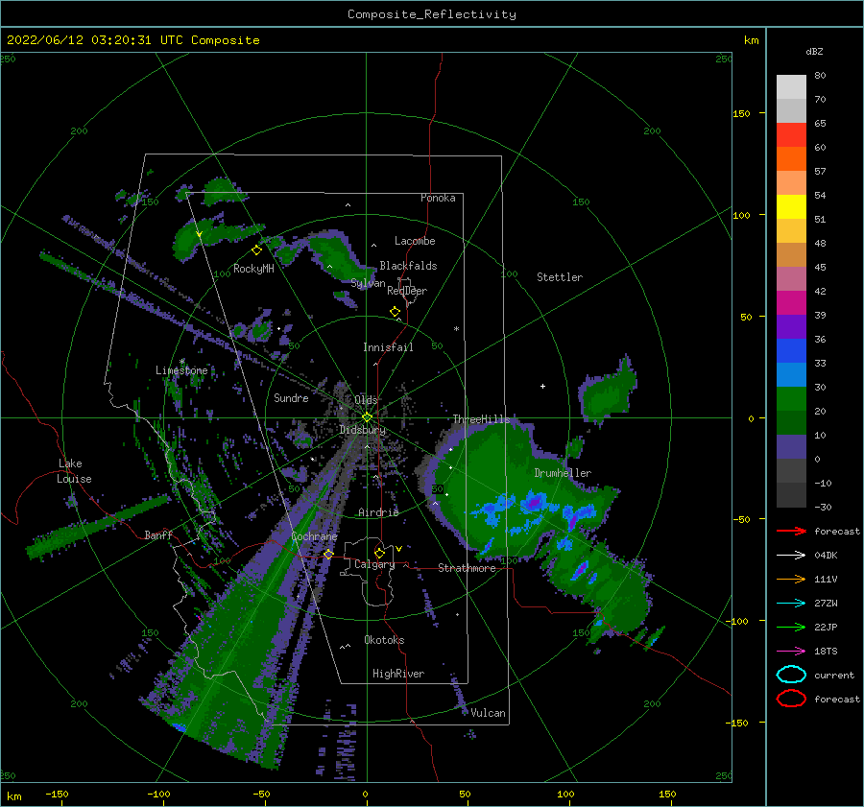Pick the yellow 51-54 dBZ swatch

coord(791,206)
